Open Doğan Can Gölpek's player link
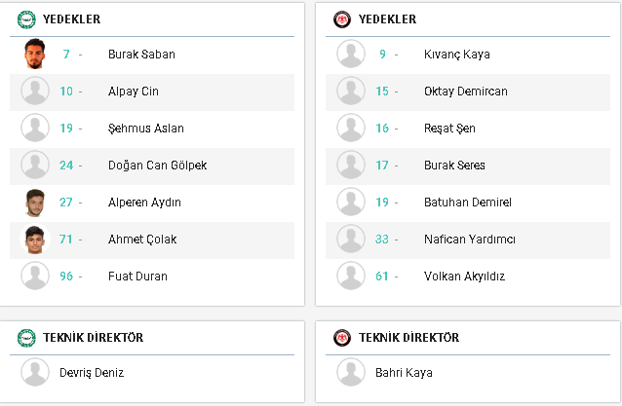Image resolution: width=622 pixels, height=406 pixels. [158, 166]
